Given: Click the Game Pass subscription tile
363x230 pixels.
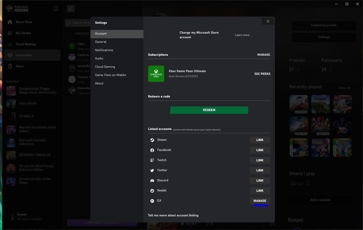Looking at the screenshot, I should (156, 74).
